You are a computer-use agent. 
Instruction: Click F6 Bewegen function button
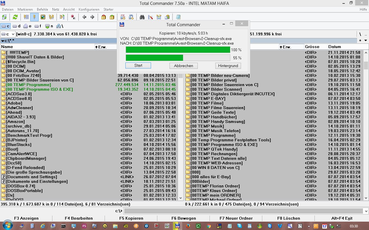pyautogui.click(x=184, y=218)
